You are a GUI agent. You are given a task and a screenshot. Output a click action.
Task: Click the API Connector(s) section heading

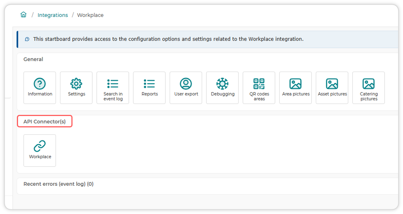coord(45,121)
